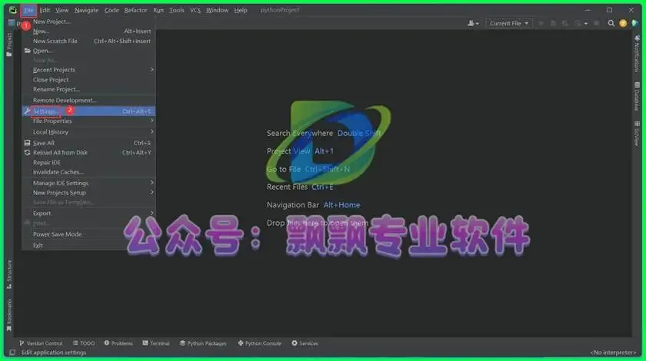Close the opened File menu header
This screenshot has height=361, width=646.
pyautogui.click(x=28, y=10)
